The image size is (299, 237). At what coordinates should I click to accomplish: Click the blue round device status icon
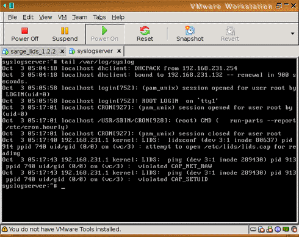tap(278, 230)
